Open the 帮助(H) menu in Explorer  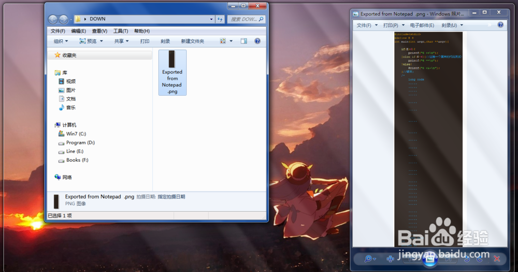[x=142, y=31]
